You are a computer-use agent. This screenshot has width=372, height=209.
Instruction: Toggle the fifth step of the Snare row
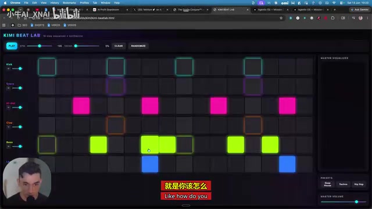(116, 87)
